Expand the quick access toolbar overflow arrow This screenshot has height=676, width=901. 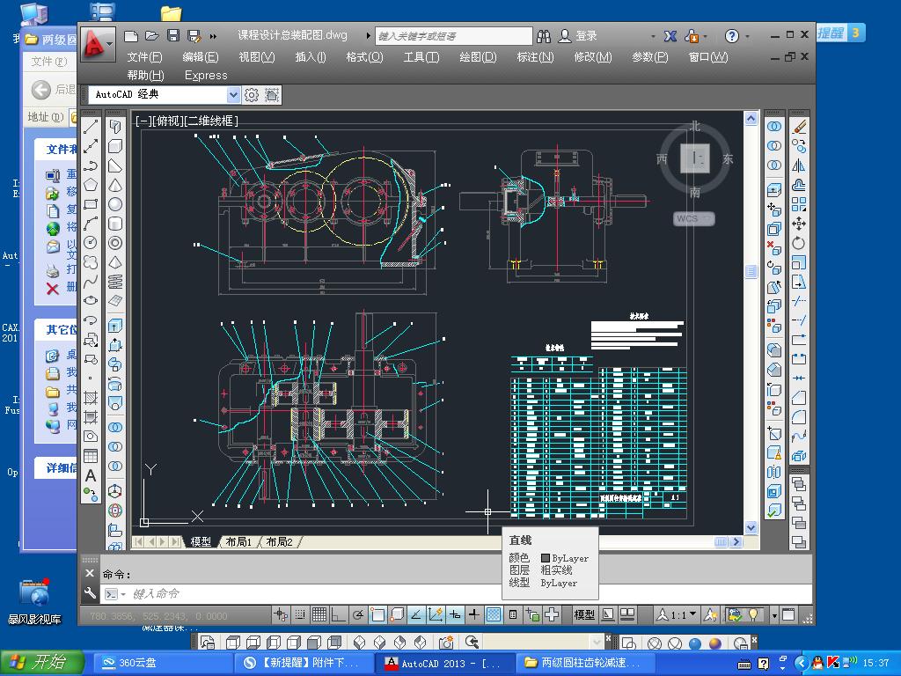pyautogui.click(x=214, y=36)
